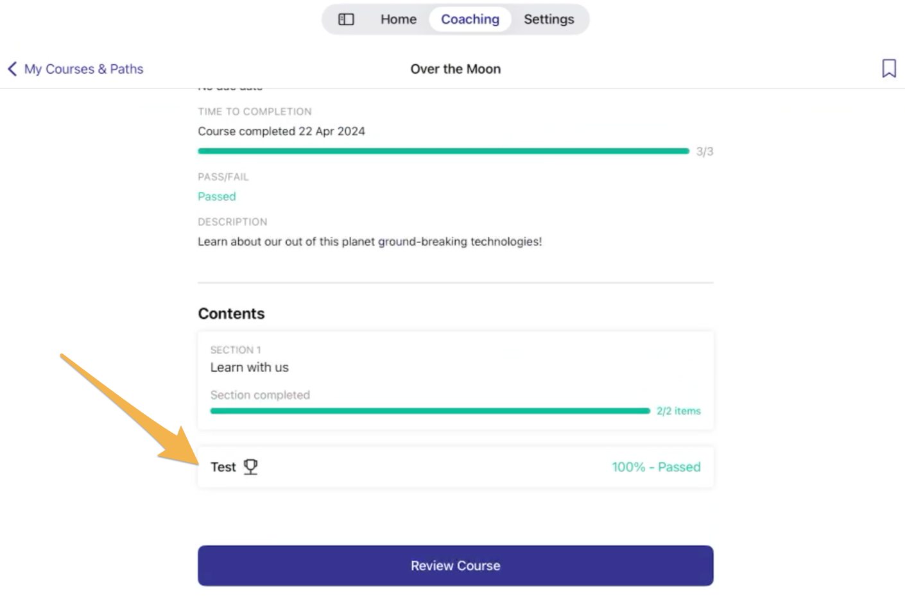Switch to the Coaching tab
The image size is (905, 598).
(470, 19)
